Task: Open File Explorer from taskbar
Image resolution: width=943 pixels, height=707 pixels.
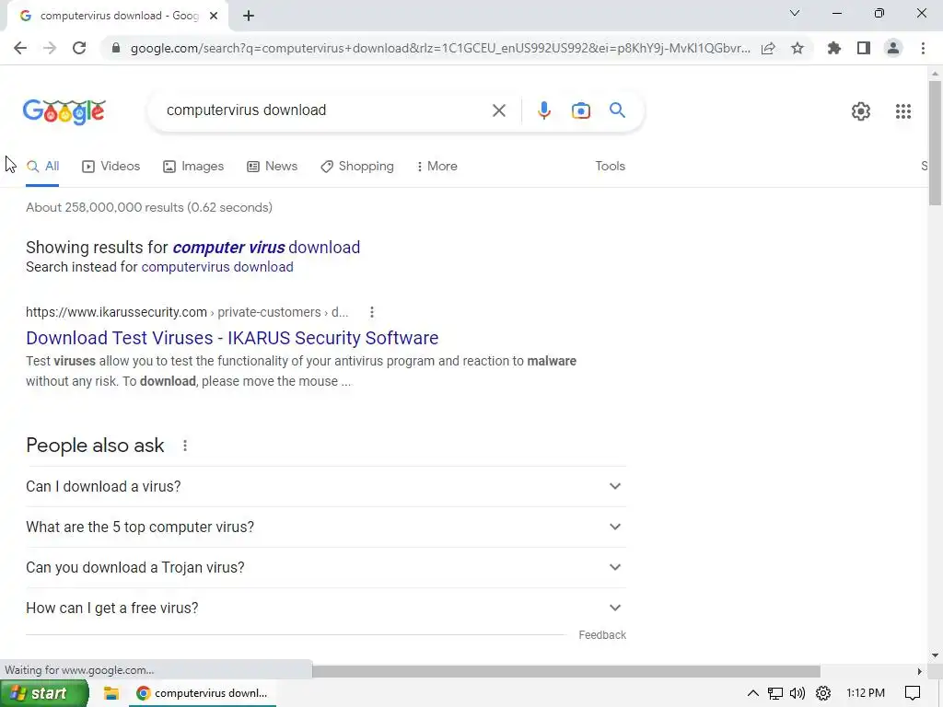Action: [x=111, y=693]
